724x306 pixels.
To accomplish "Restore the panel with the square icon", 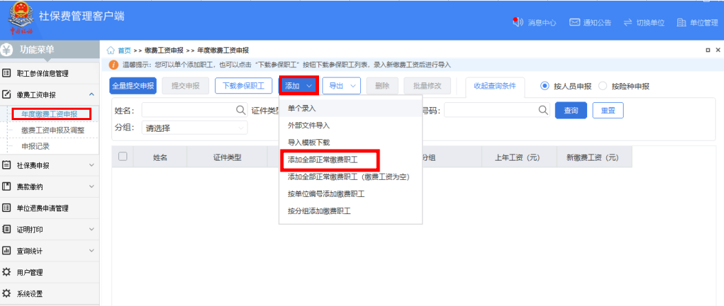I will pyautogui.click(x=707, y=50).
